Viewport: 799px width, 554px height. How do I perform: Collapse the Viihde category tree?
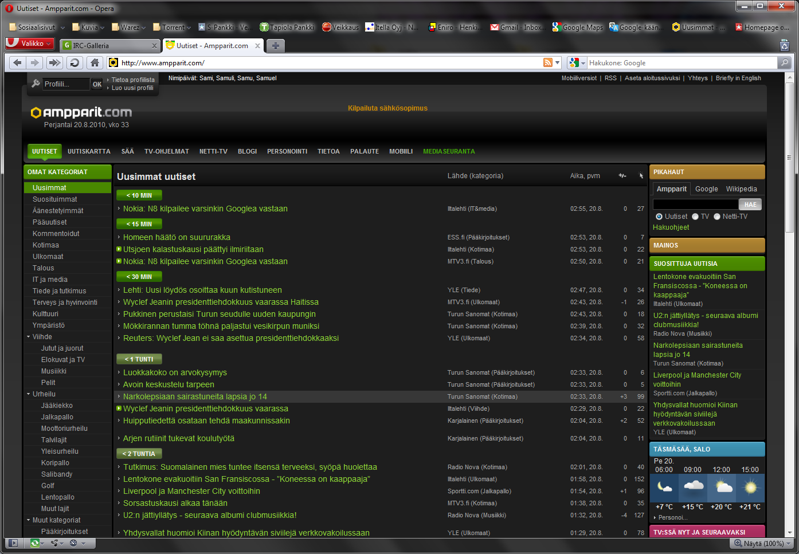pos(29,337)
